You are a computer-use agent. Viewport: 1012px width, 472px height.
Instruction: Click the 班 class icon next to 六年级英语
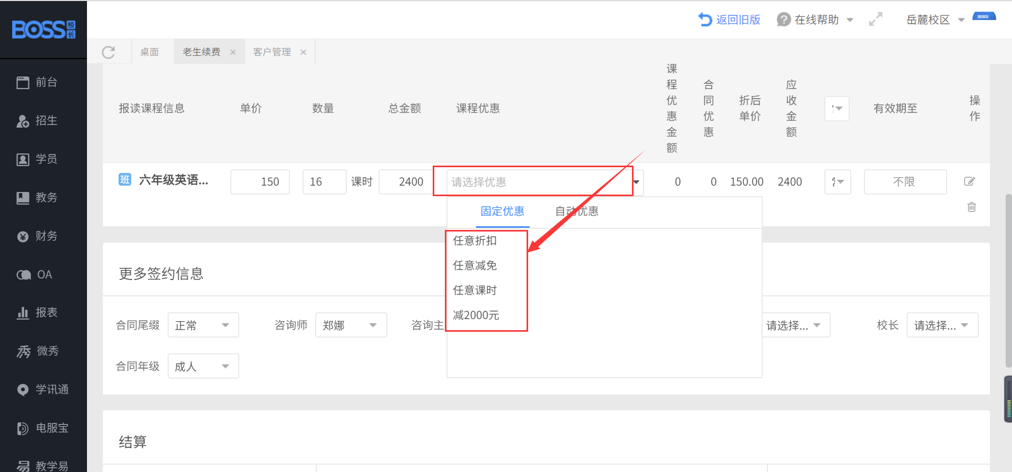point(125,180)
